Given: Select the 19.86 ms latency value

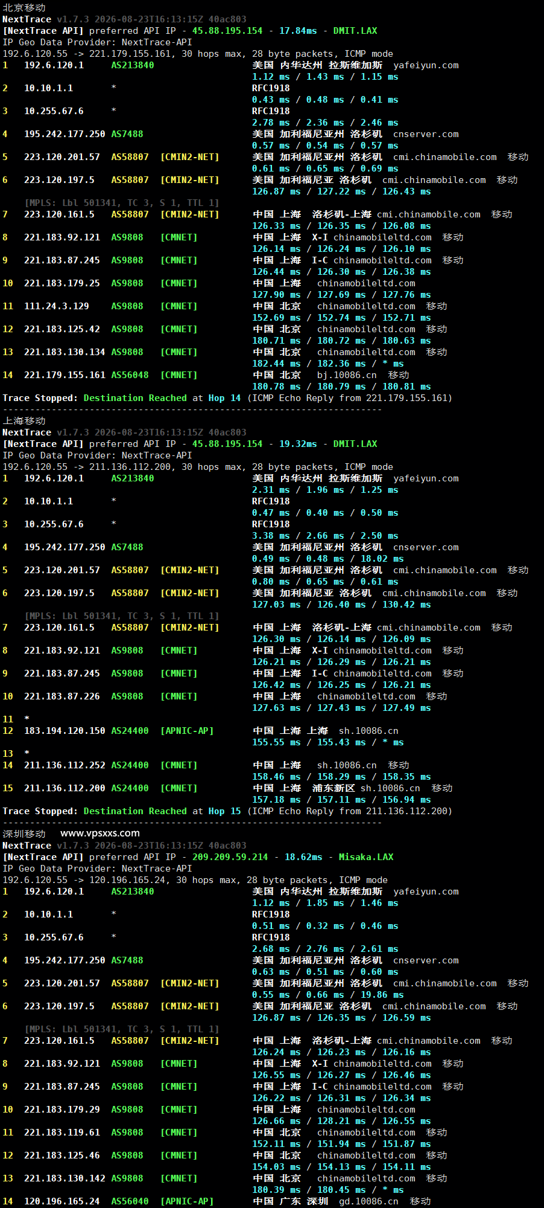Looking at the screenshot, I should (382, 995).
